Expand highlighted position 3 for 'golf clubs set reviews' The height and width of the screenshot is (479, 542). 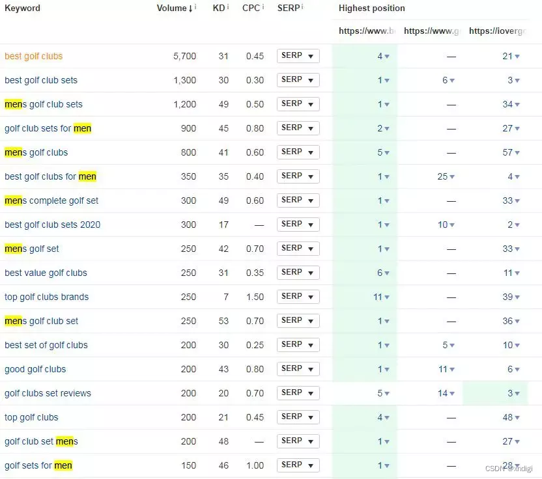click(514, 393)
